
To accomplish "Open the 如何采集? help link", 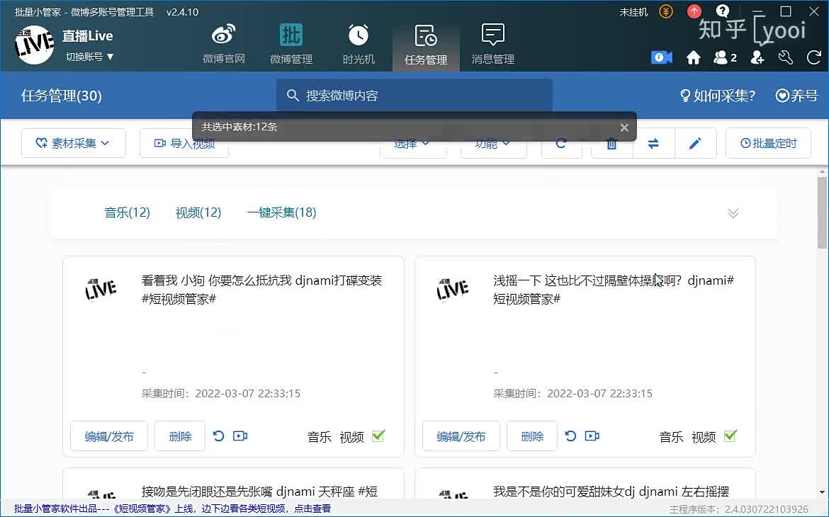I will point(718,96).
